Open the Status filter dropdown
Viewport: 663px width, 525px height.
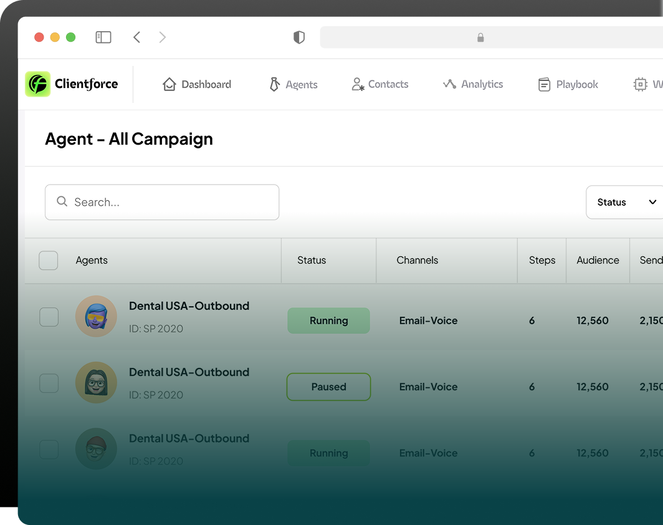626,202
